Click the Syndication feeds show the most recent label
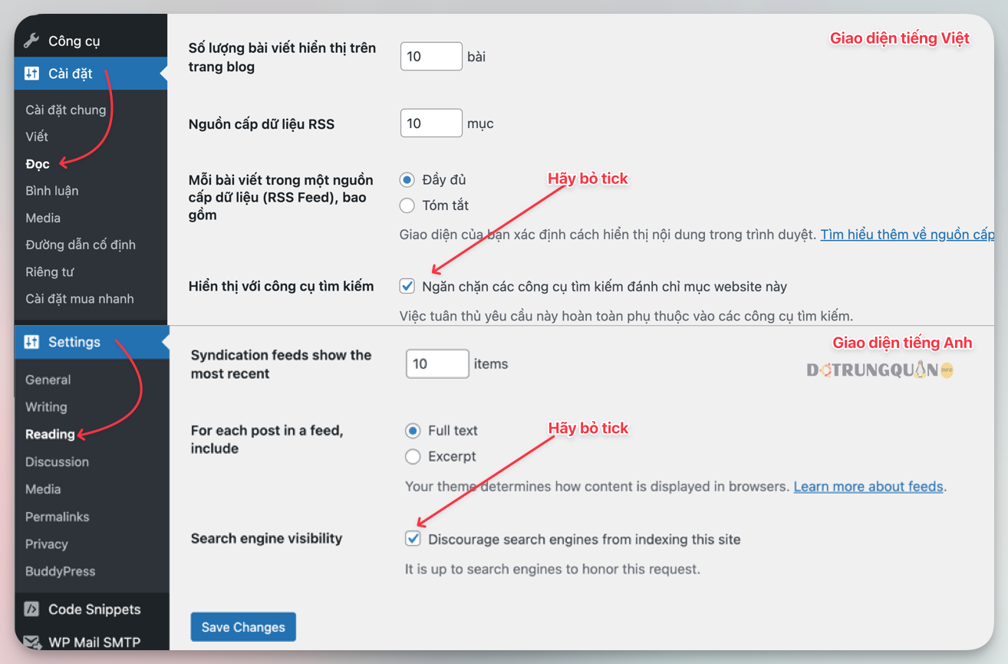 coord(282,364)
